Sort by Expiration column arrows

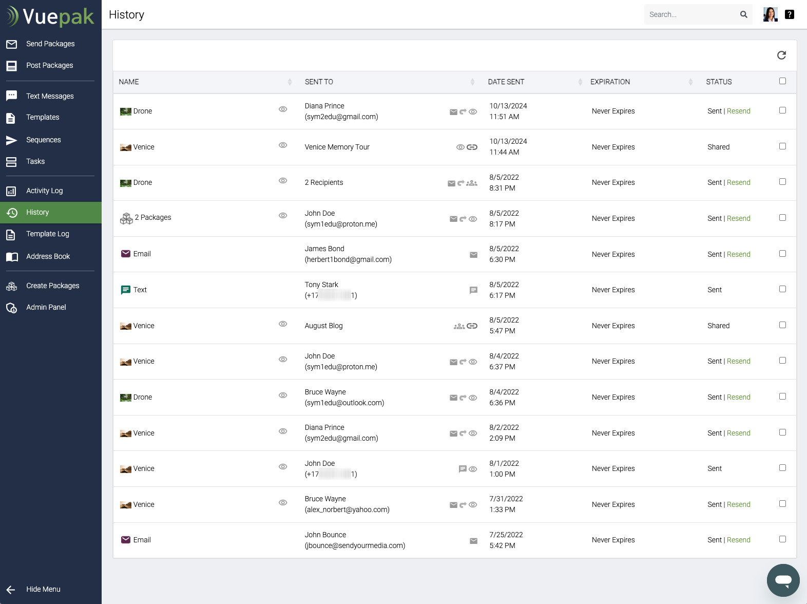(x=690, y=82)
